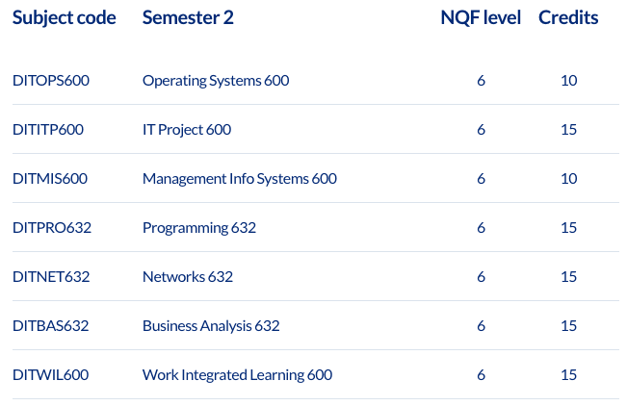Click the Subject code column header
The width and height of the screenshot is (627, 406).
coord(64,18)
